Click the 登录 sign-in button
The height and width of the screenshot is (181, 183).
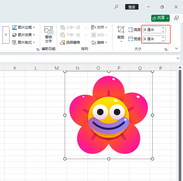coord(132,7)
